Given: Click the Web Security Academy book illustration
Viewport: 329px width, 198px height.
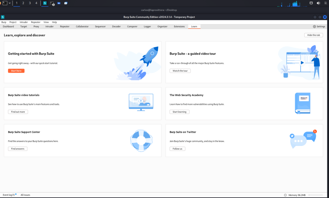Looking at the screenshot, I should pyautogui.click(x=302, y=103).
